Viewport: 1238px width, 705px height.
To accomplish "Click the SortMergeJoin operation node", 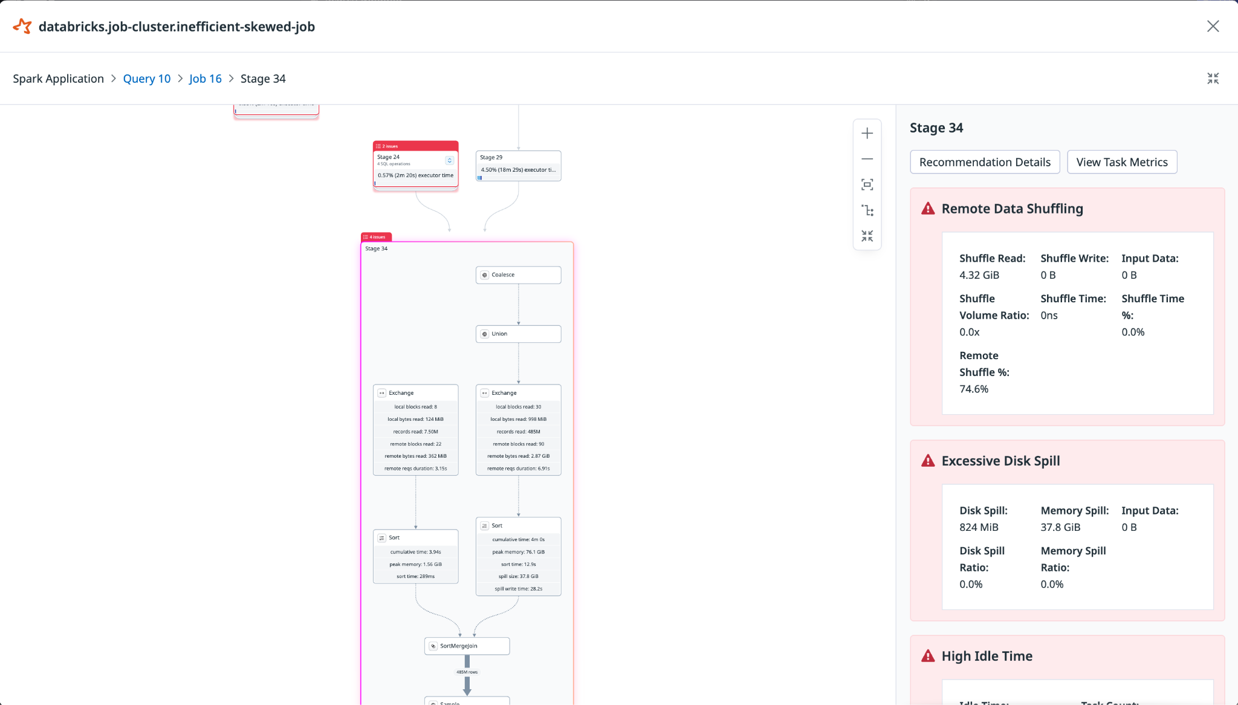I will tap(467, 646).
